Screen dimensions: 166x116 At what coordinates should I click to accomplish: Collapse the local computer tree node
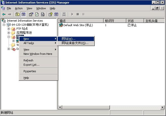click(x=4, y=25)
